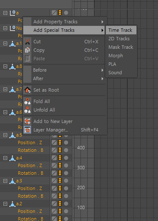Open the After submenu
The width and height of the screenshot is (158, 221).
point(64,78)
